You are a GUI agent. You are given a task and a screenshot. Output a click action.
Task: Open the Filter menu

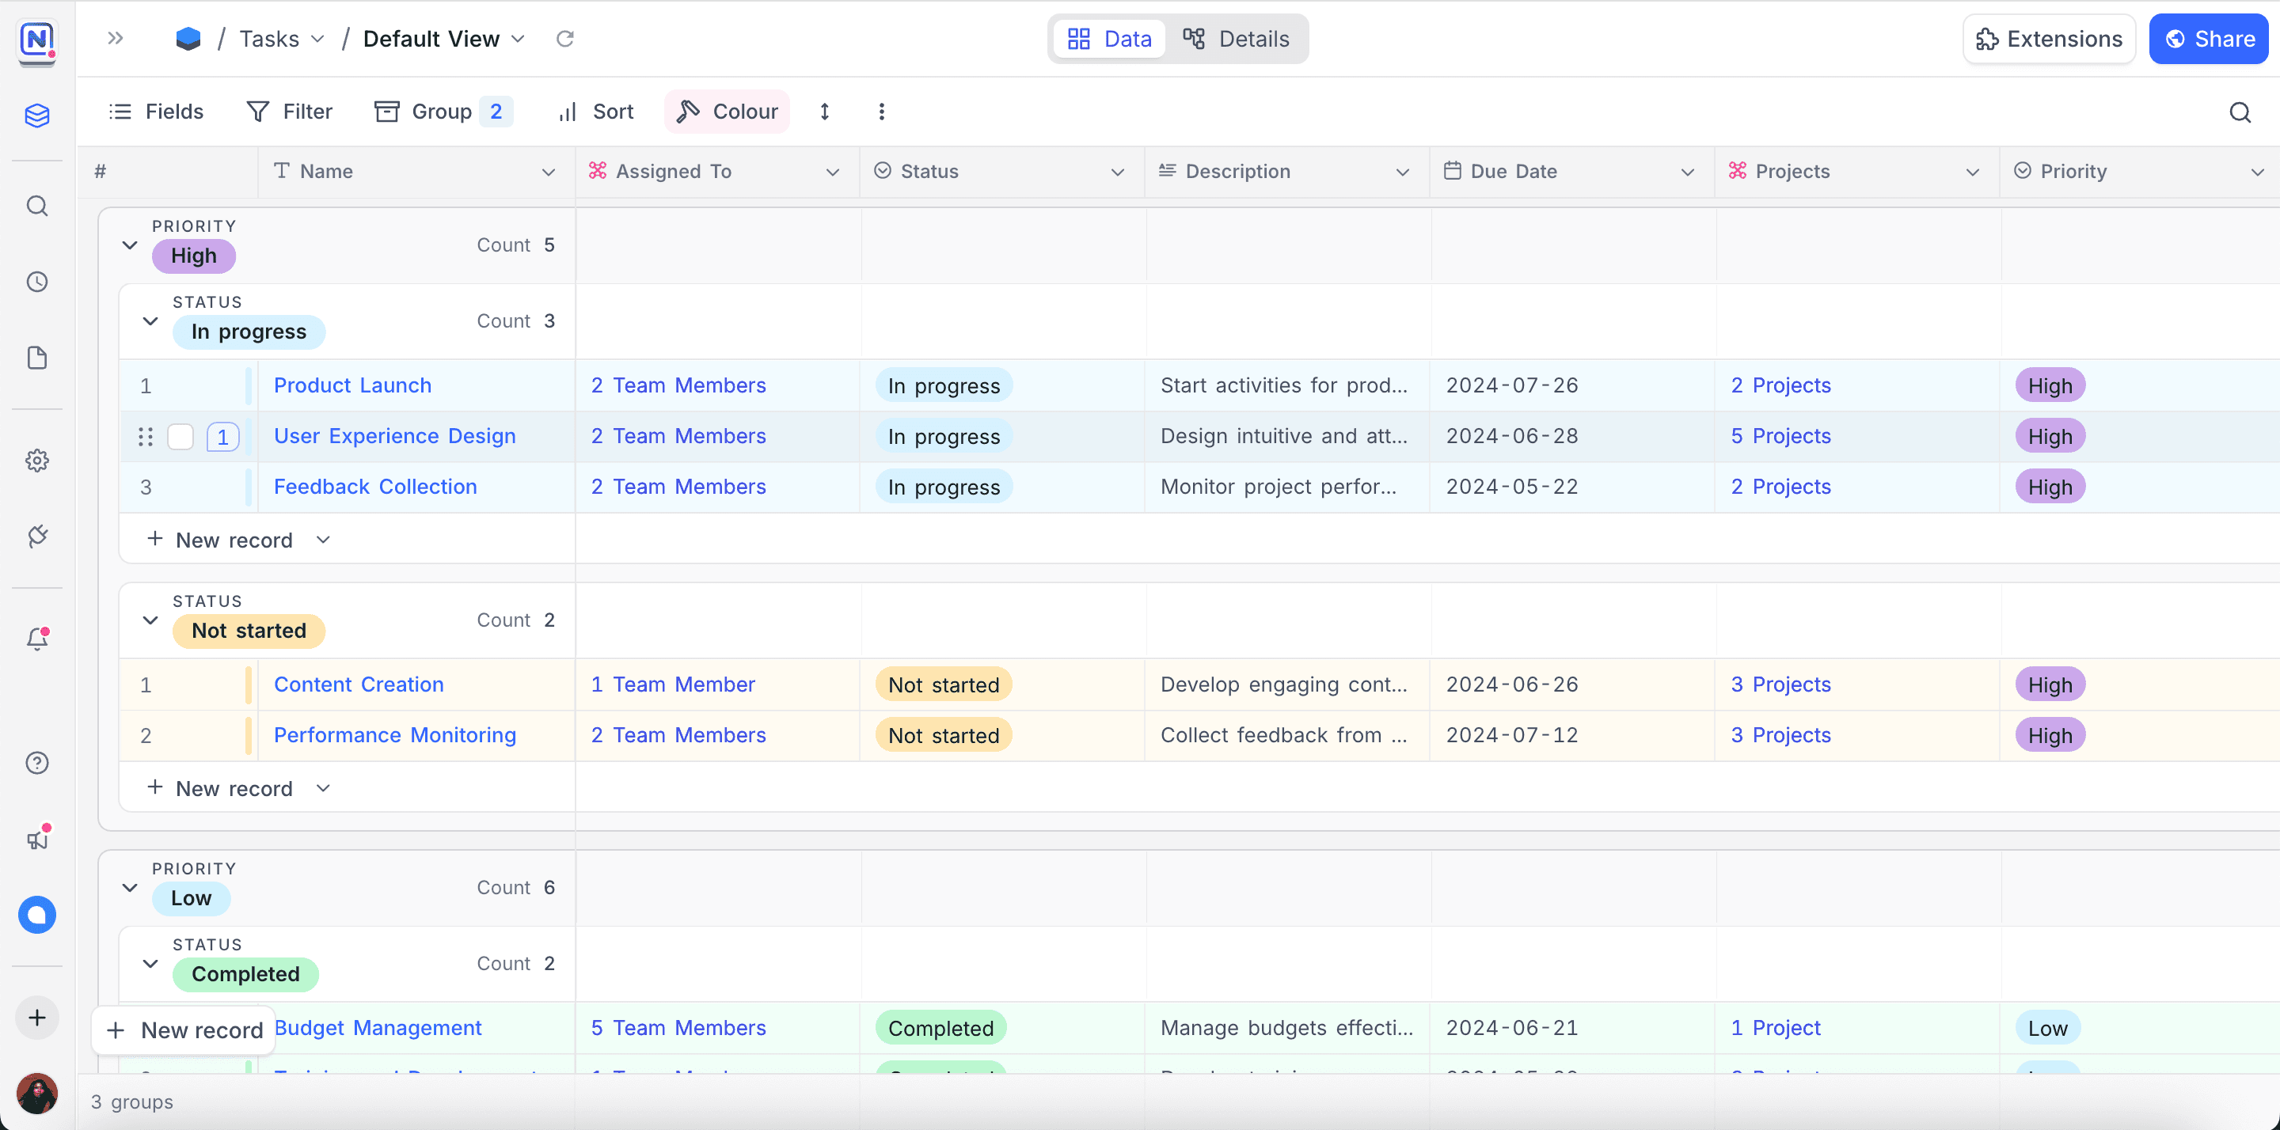click(x=290, y=112)
